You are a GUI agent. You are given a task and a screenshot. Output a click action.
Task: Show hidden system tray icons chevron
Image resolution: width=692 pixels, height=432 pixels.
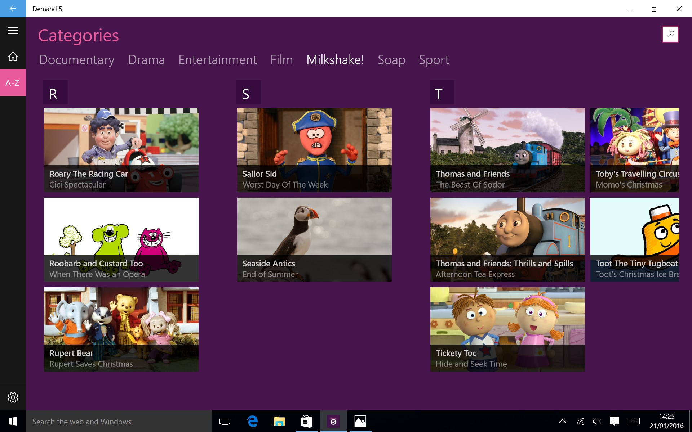coord(562,421)
